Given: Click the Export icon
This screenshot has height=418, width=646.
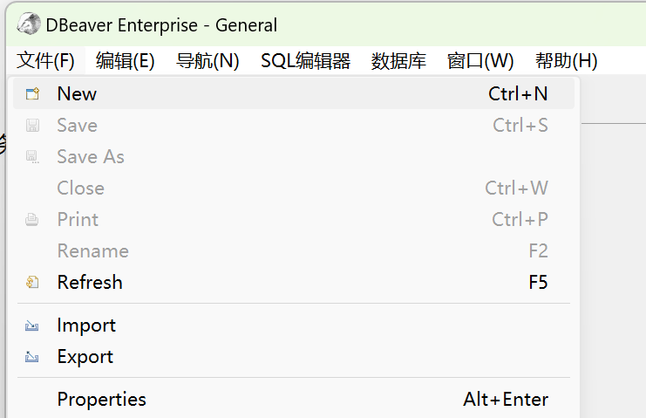Looking at the screenshot, I should click(32, 357).
